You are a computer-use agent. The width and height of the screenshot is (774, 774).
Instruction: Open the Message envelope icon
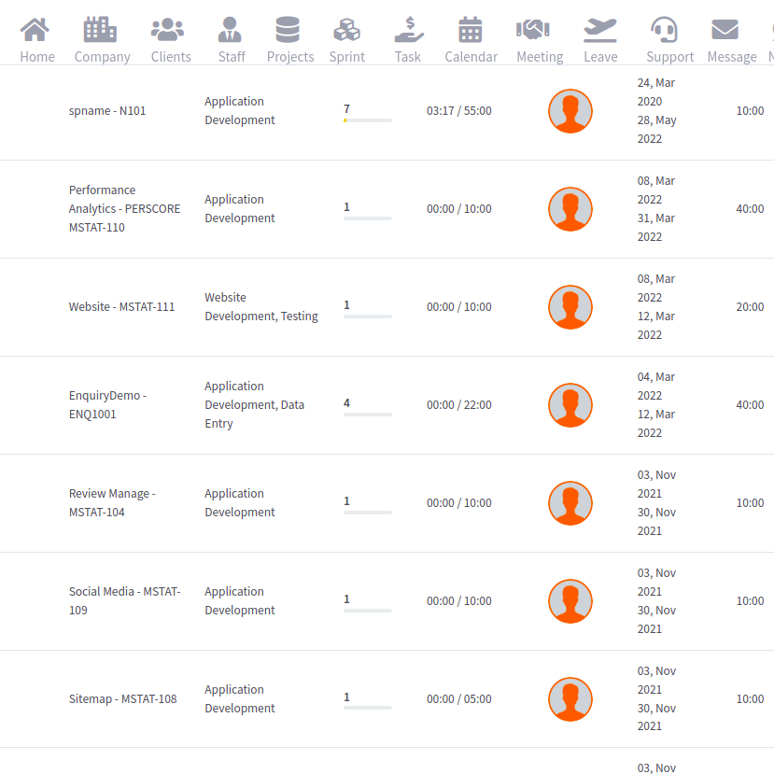point(725,31)
